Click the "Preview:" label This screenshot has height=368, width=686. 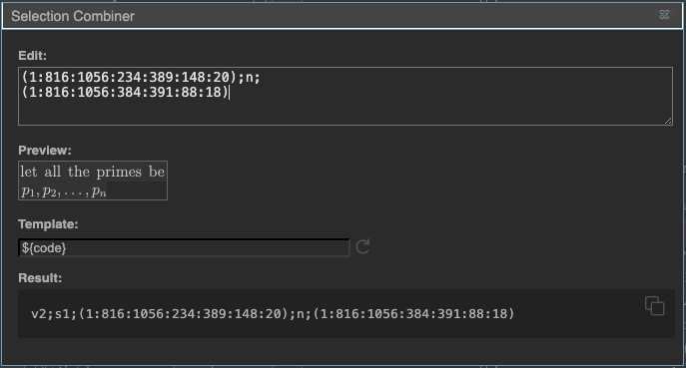pos(45,151)
